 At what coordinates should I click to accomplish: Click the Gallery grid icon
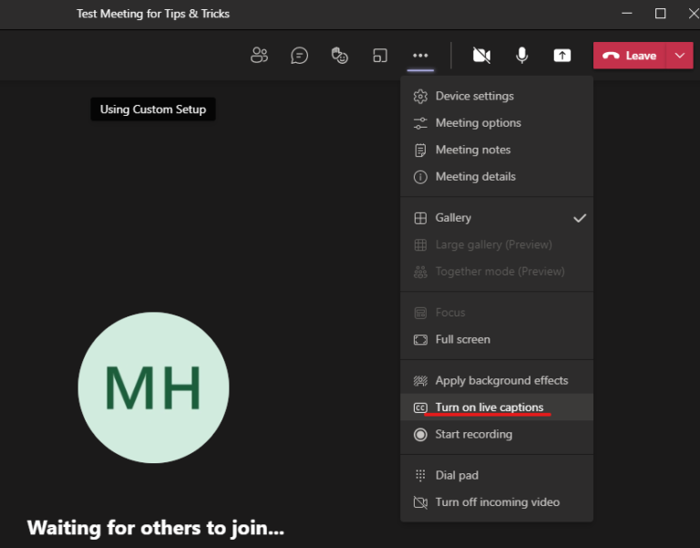(x=420, y=218)
